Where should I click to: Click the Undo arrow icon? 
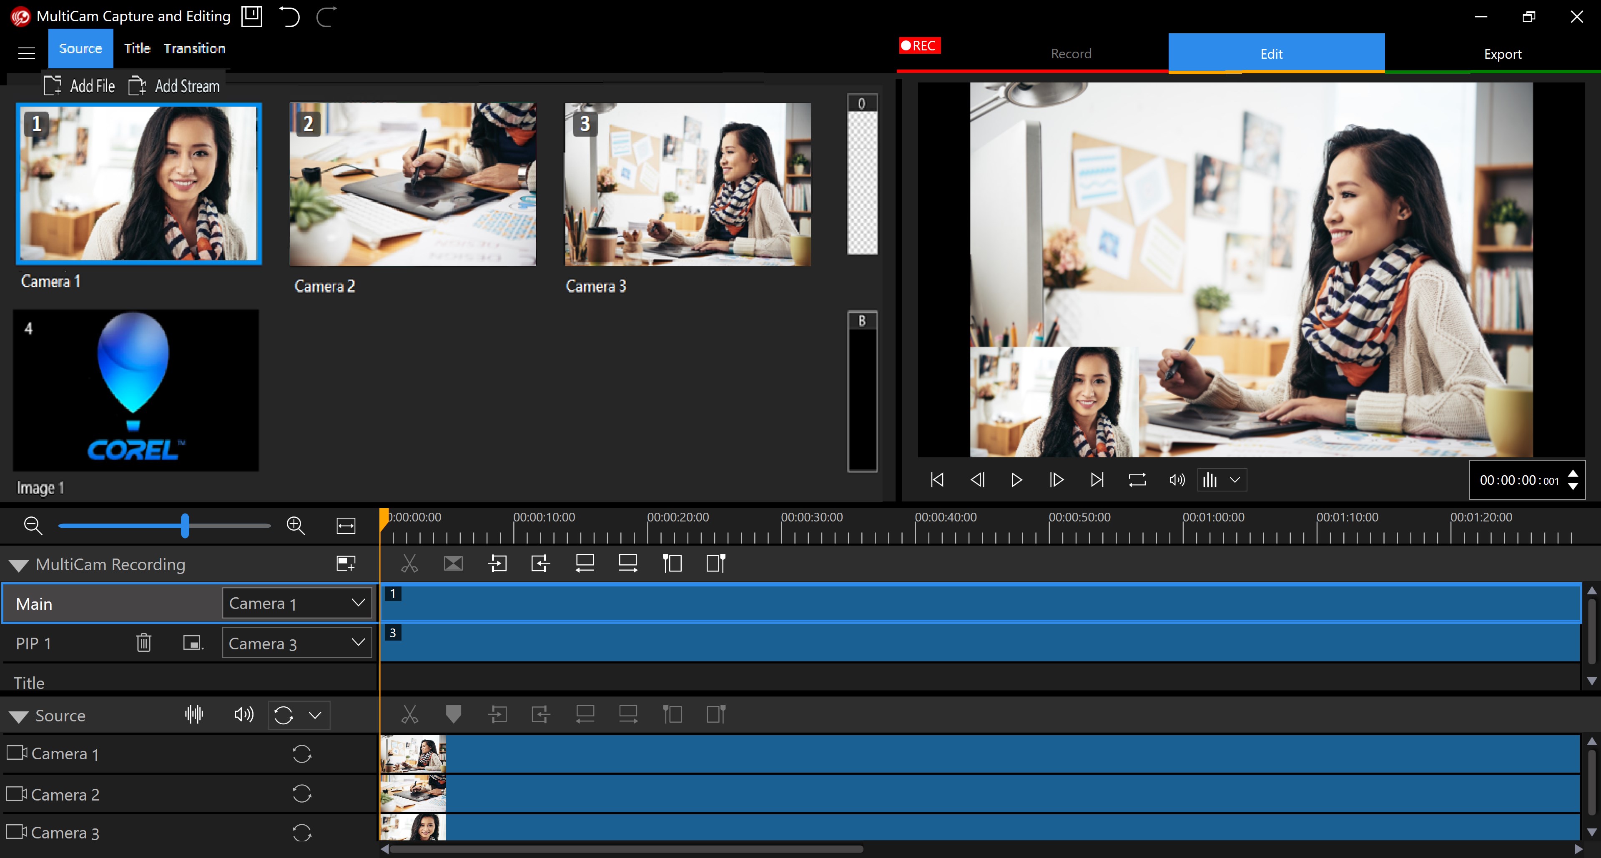coord(289,16)
